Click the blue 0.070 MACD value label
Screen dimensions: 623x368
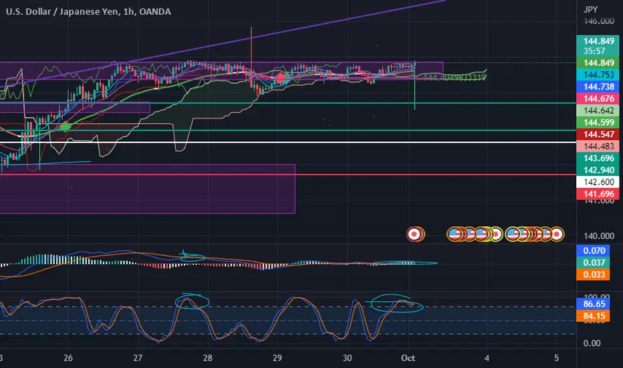[593, 251]
